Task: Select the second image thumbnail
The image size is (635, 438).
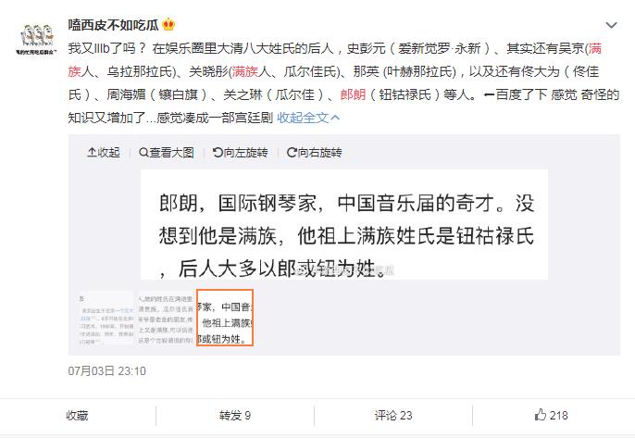Action: [x=165, y=319]
